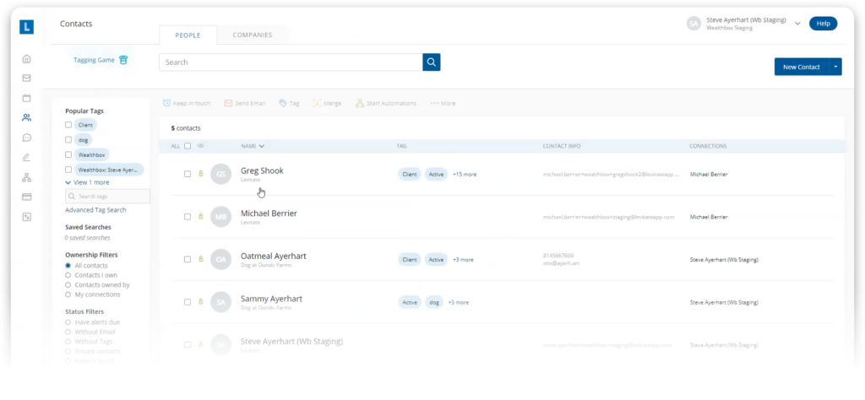Click the lock icon for Sammy Ayerhart

click(201, 302)
